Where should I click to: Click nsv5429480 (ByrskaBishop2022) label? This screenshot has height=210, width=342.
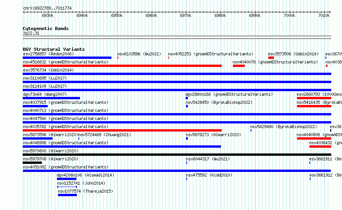coord(284,127)
